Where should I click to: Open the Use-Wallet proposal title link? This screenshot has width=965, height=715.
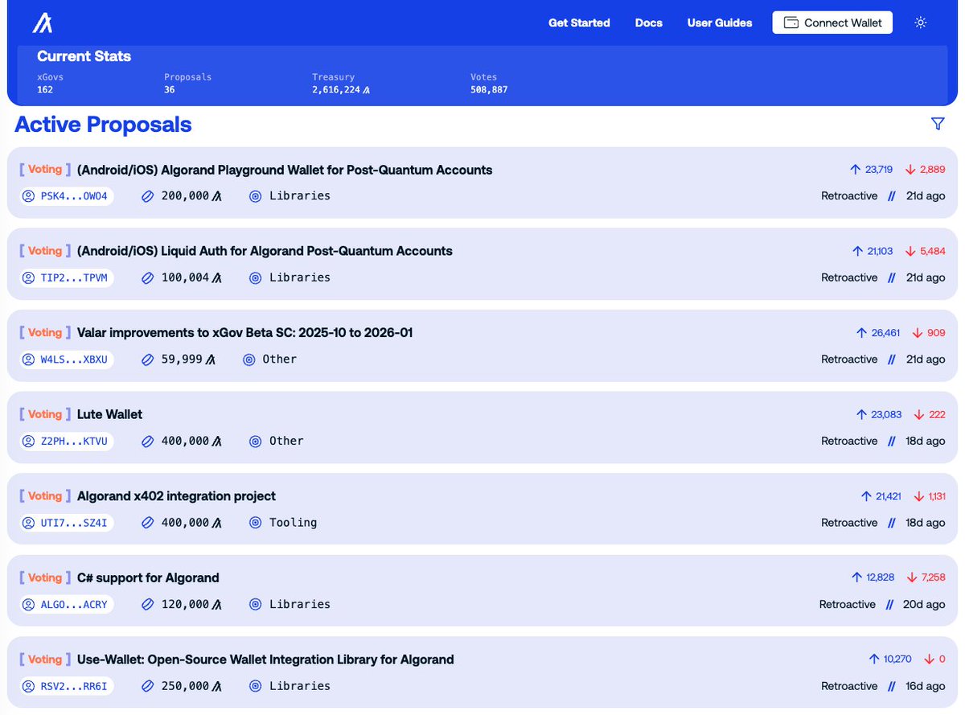(x=265, y=659)
